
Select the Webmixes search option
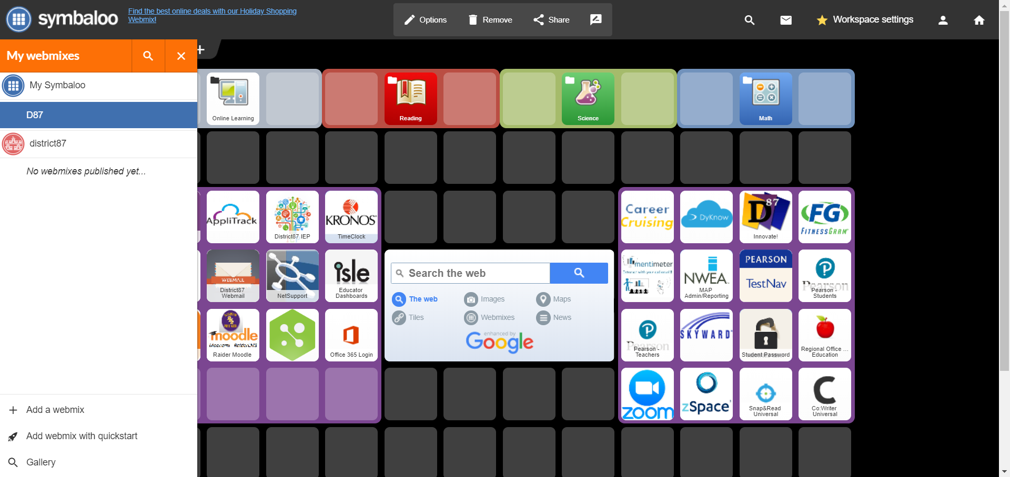(490, 317)
